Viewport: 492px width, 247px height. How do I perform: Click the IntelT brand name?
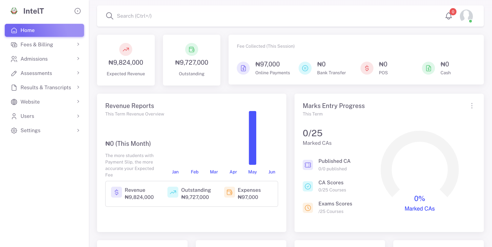click(33, 11)
